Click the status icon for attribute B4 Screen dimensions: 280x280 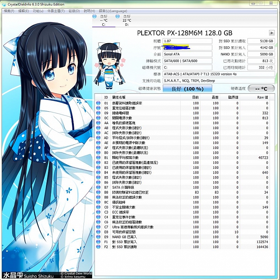(x=98, y=173)
